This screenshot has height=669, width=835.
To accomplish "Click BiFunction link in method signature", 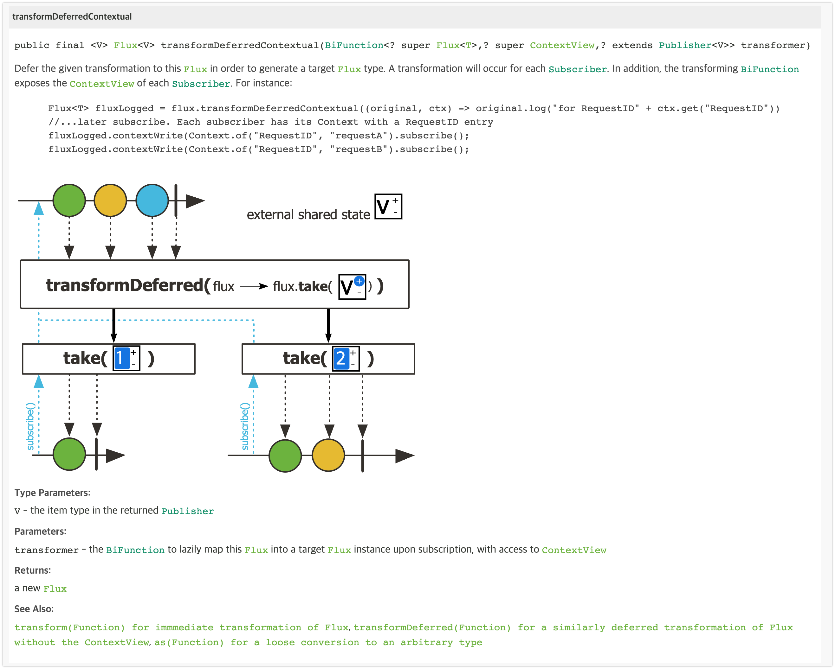I will coord(353,45).
